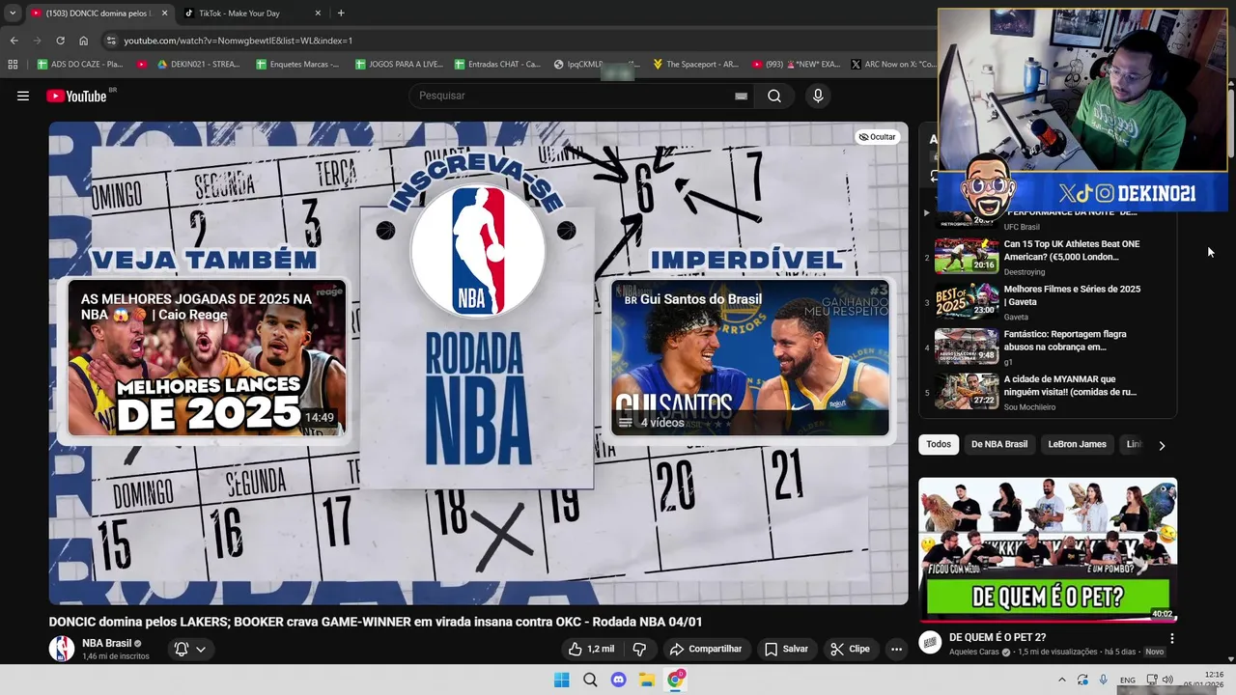Image resolution: width=1236 pixels, height=695 pixels.
Task: Start voice search with the microphone icon
Action: point(818,96)
